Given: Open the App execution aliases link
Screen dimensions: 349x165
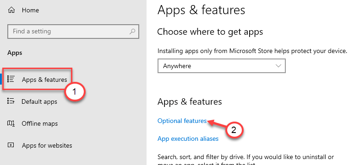Looking at the screenshot, I should pyautogui.click(x=188, y=138).
